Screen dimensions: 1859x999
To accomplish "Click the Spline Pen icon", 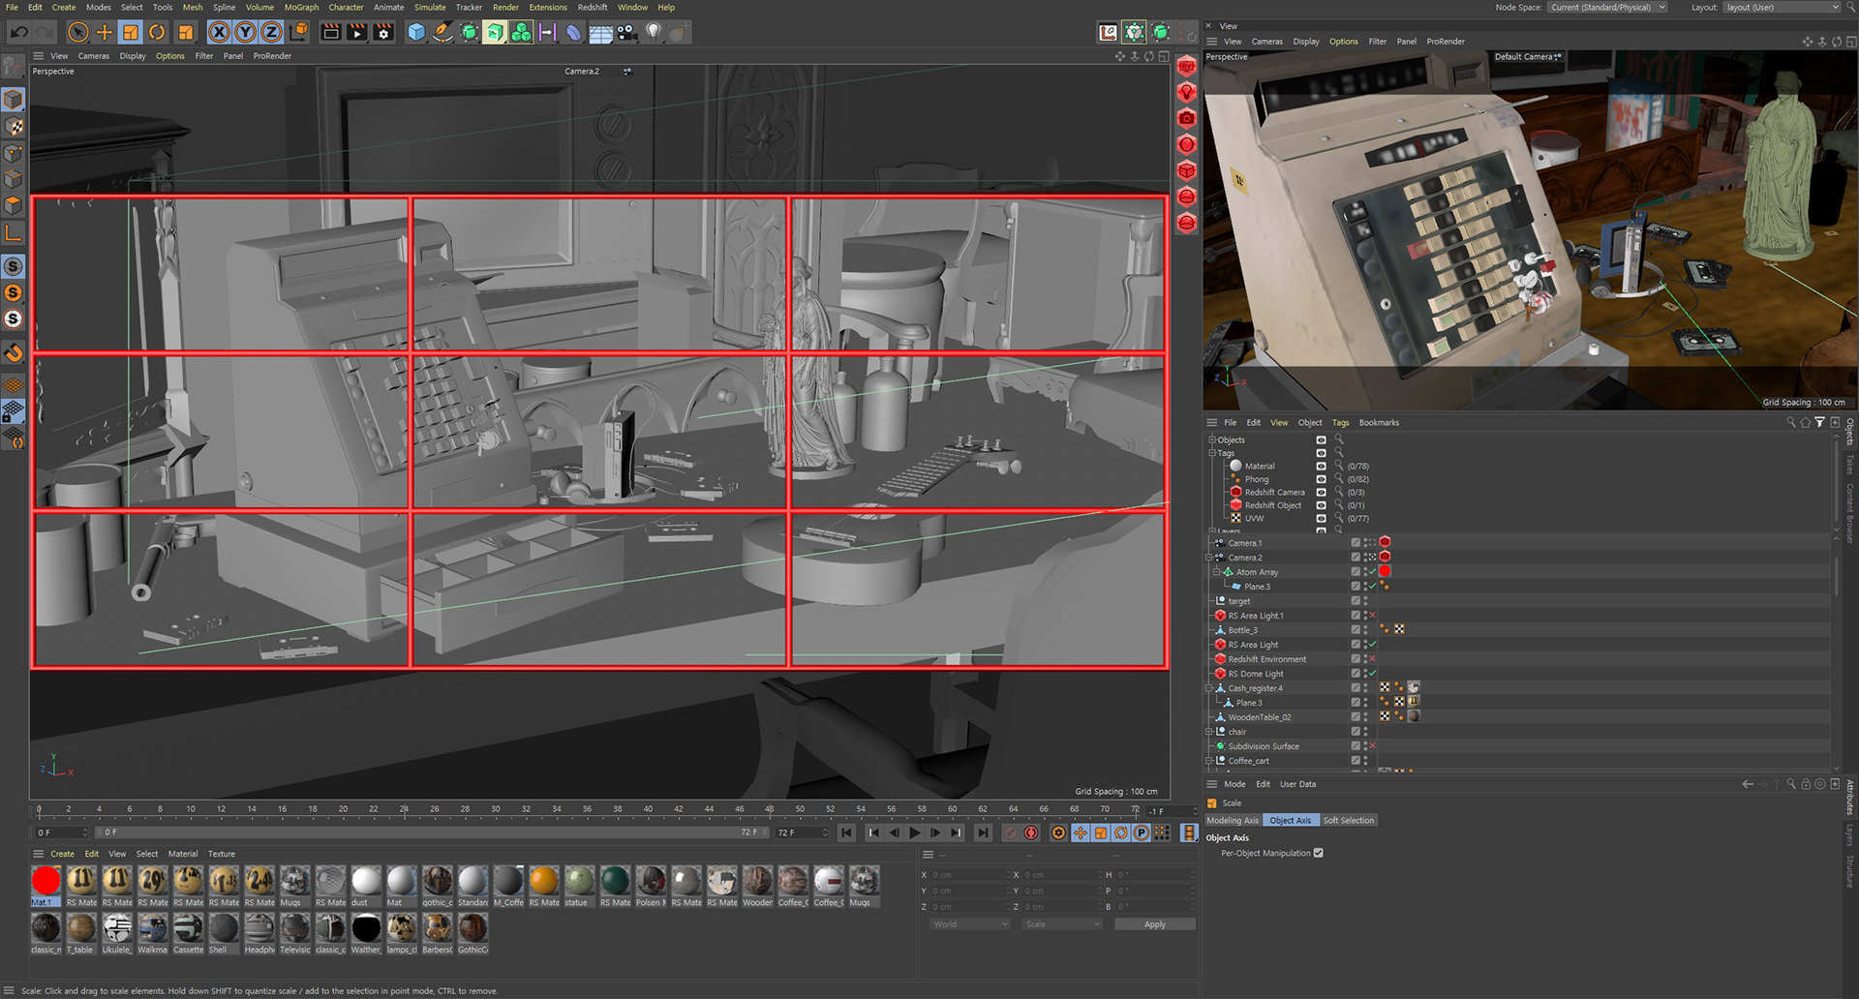I will tap(442, 32).
